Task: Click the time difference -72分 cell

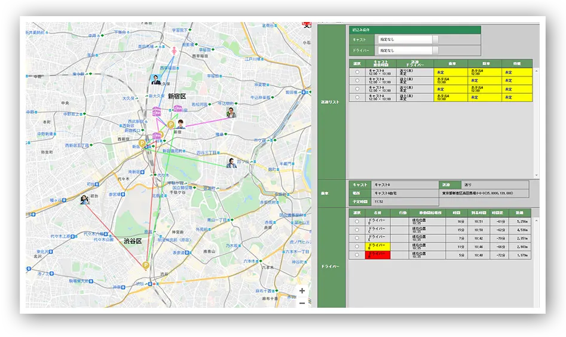Action: click(x=499, y=255)
